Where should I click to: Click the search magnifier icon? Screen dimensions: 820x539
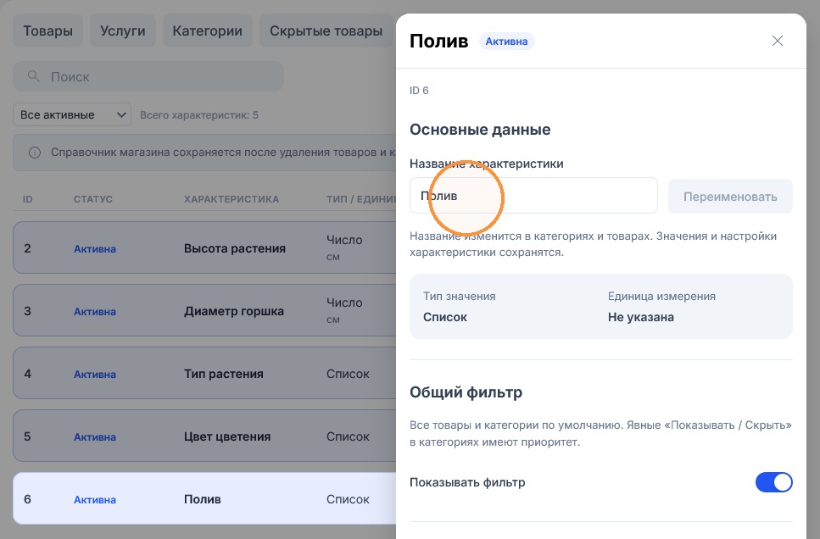click(x=33, y=76)
